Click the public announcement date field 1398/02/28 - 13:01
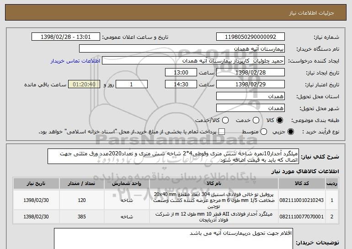 point(66,37)
